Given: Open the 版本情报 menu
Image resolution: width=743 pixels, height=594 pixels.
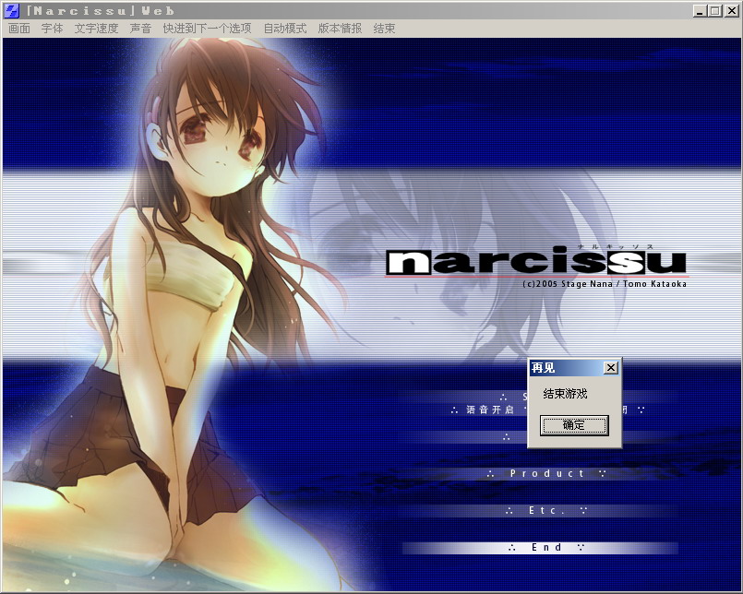Looking at the screenshot, I should [x=340, y=29].
